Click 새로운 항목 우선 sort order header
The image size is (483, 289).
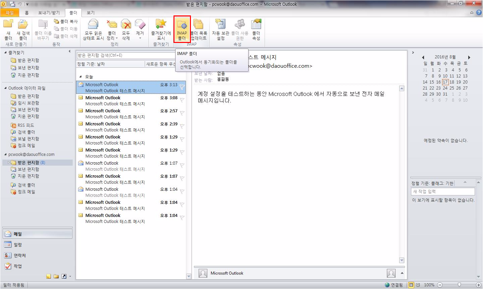[161, 64]
